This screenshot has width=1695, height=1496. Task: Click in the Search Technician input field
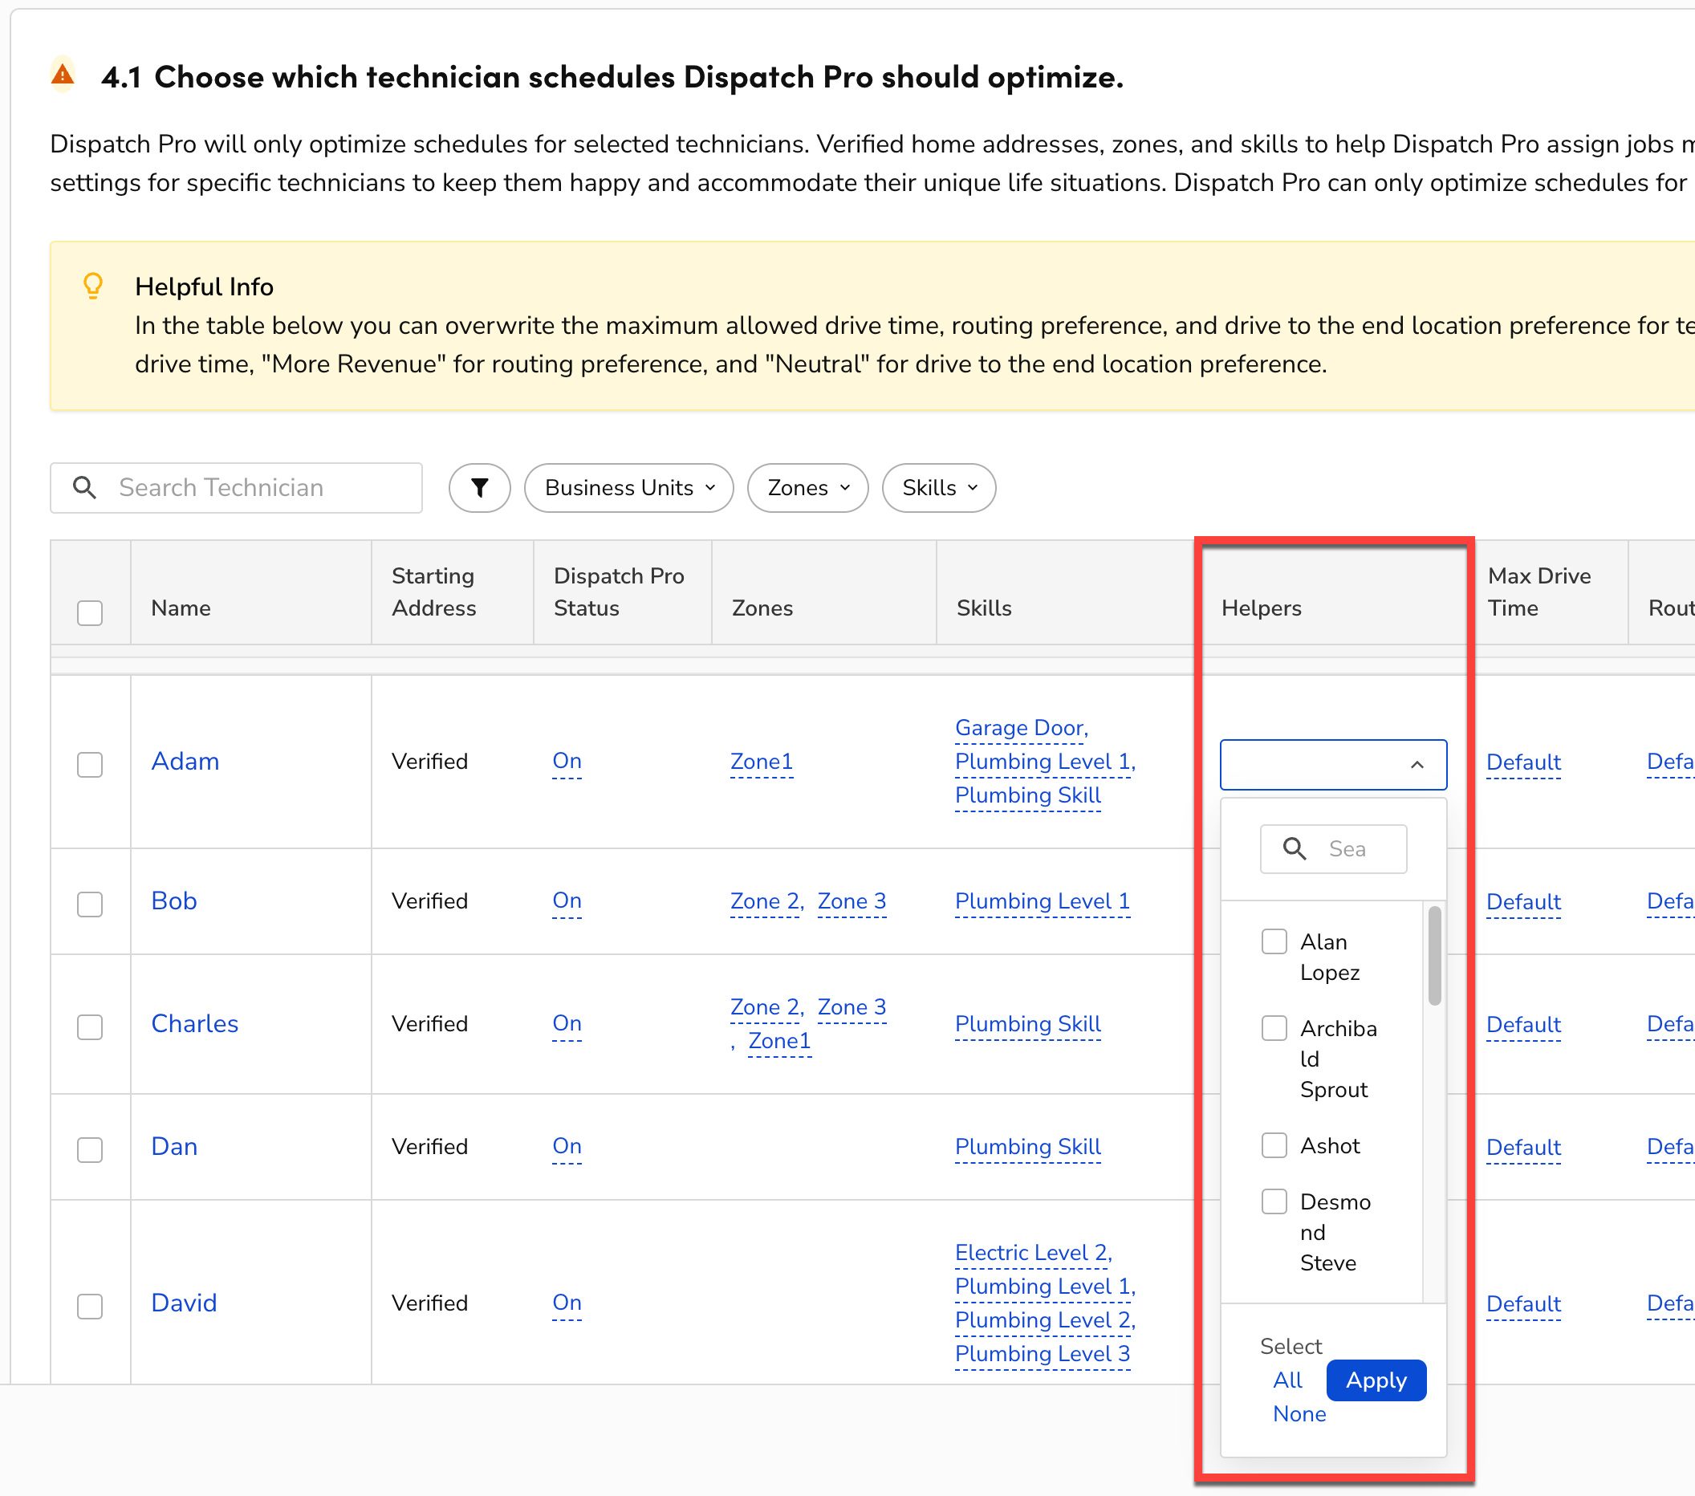(249, 488)
